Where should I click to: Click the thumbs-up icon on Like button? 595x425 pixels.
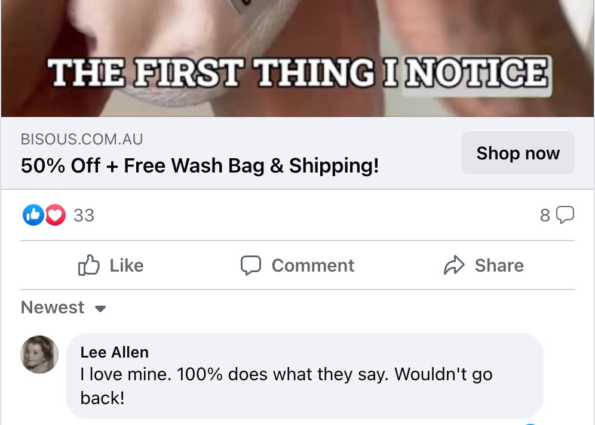89,266
